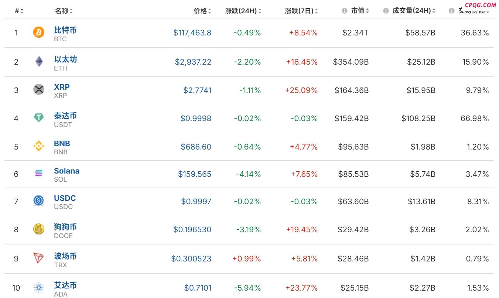Image resolution: width=499 pixels, height=298 pixels.
Task: Click ADA 7-day change +23.77%
Action: coord(301,288)
